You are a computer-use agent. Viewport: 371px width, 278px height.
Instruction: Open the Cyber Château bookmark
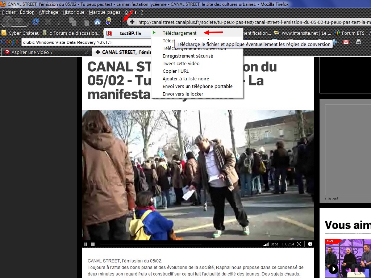pyautogui.click(x=24, y=33)
